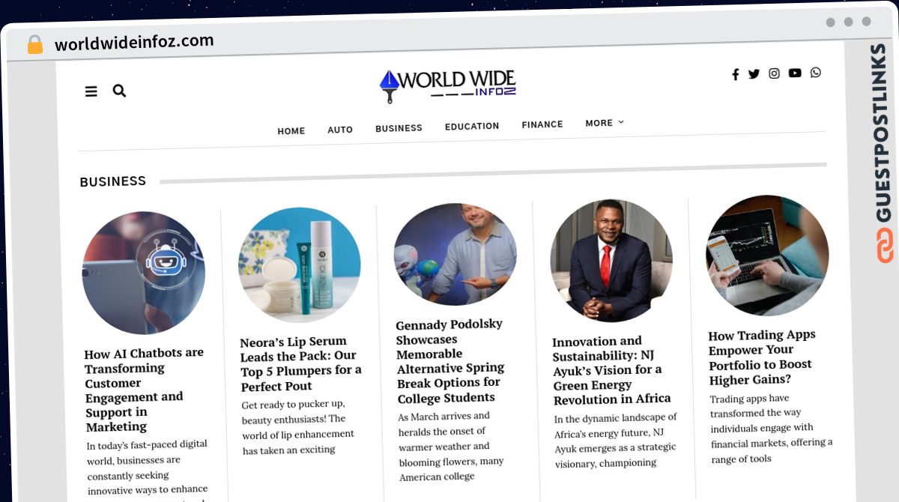The width and height of the screenshot is (899, 502).
Task: Open the Twitter social icon
Action: [x=754, y=73]
